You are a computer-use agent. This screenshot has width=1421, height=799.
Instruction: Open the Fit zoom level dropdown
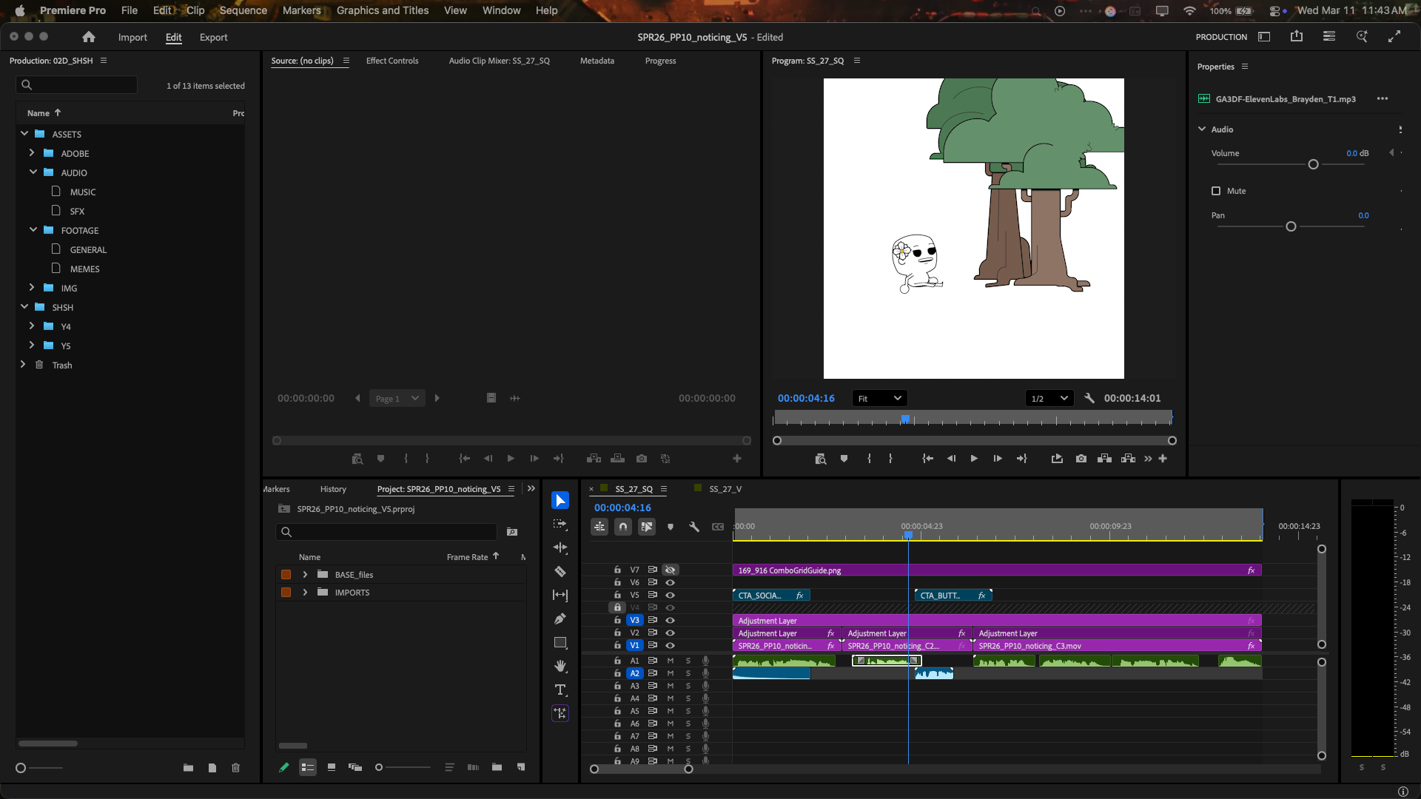point(879,399)
